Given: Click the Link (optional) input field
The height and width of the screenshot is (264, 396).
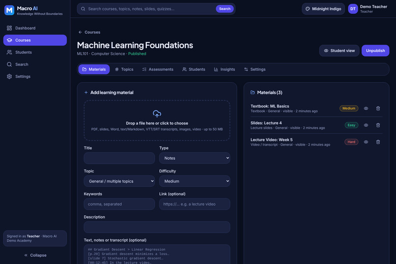Looking at the screenshot, I should [x=195, y=204].
